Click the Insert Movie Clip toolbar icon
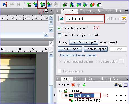The height and width of the screenshot is (104, 129). pos(42,5)
